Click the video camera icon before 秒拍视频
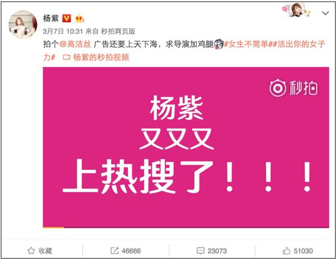Image resolution: width=336 pixels, height=259 pixels. click(67, 57)
